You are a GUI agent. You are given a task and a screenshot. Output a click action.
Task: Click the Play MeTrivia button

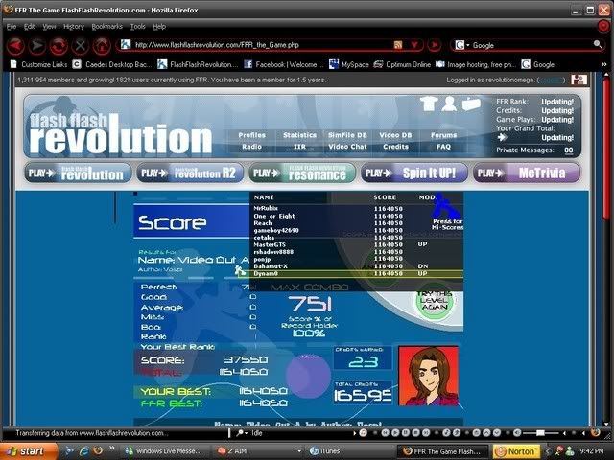(527, 173)
